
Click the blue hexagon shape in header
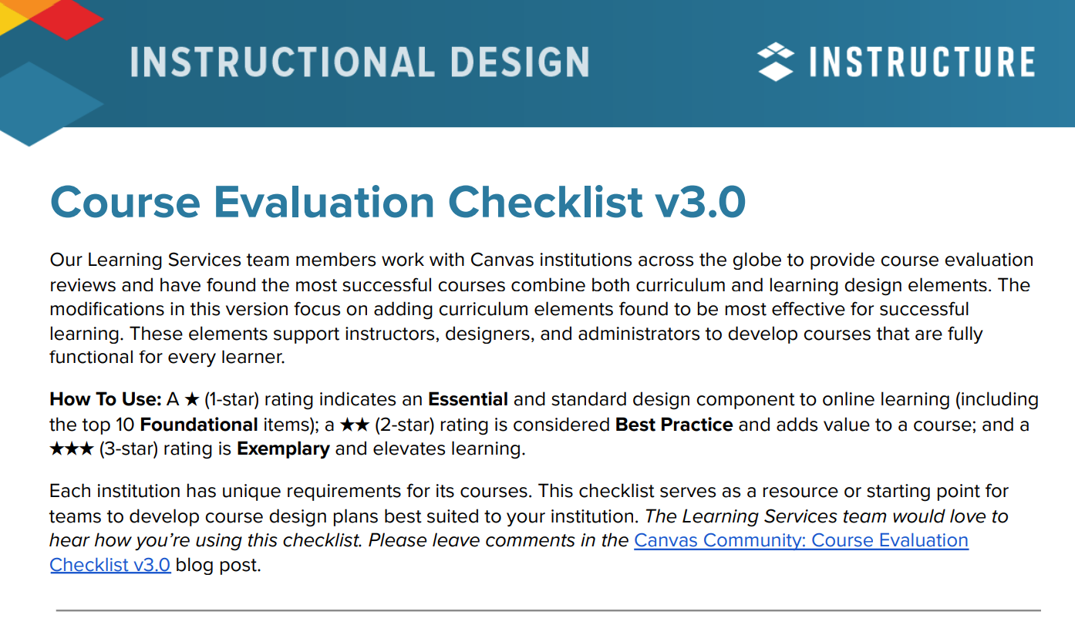(51, 104)
